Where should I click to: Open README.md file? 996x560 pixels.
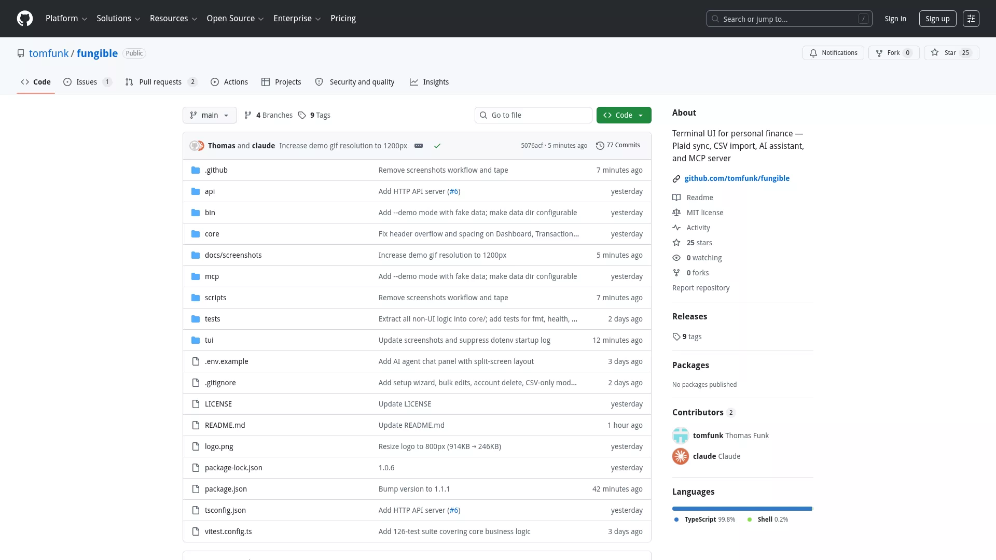click(225, 425)
